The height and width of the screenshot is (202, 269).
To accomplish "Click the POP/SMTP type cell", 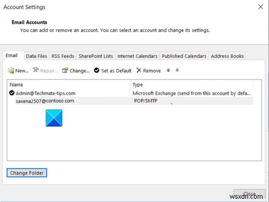I will (146, 101).
